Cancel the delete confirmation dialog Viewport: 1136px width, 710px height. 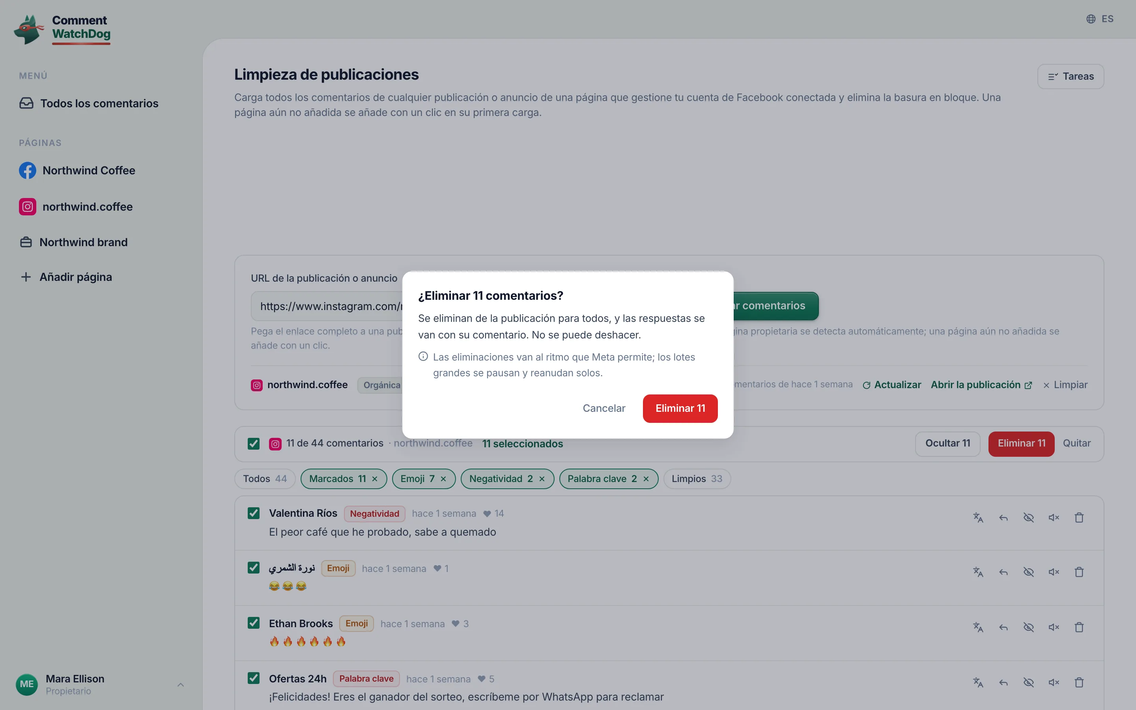coord(604,409)
